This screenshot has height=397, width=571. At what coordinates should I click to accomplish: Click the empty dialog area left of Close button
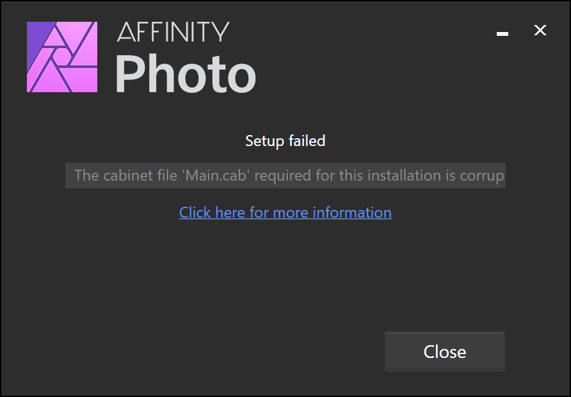click(x=218, y=351)
